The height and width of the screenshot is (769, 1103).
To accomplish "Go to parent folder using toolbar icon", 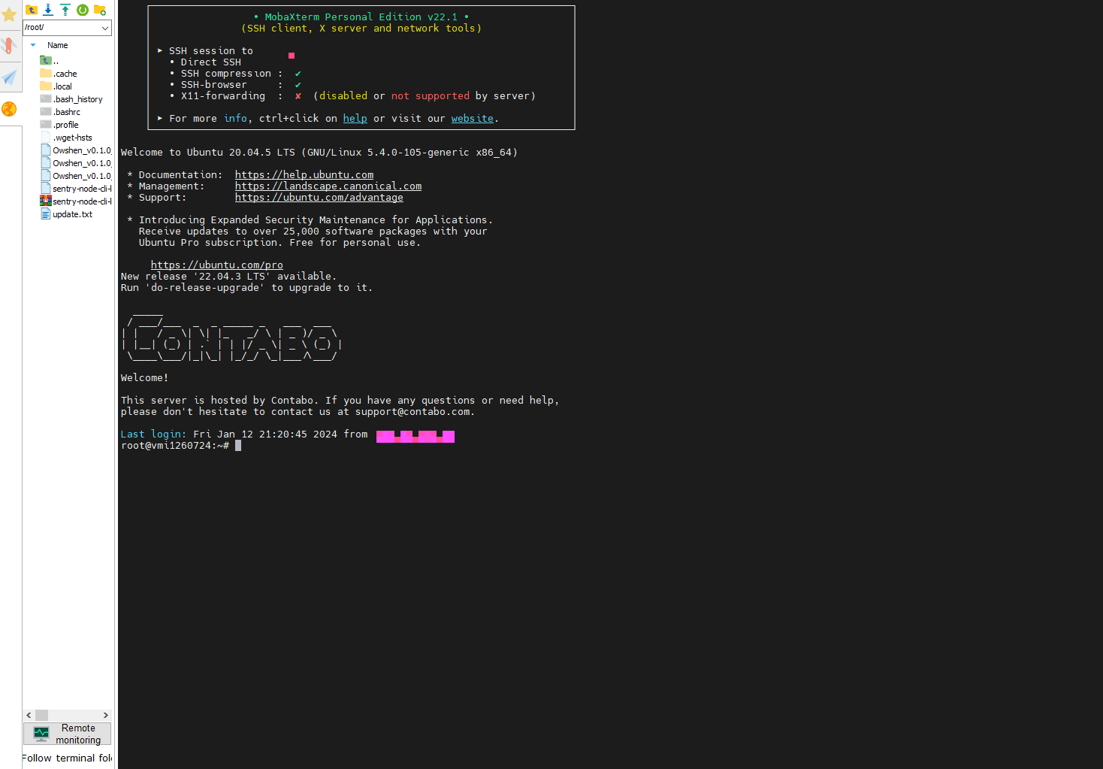I will 32,10.
